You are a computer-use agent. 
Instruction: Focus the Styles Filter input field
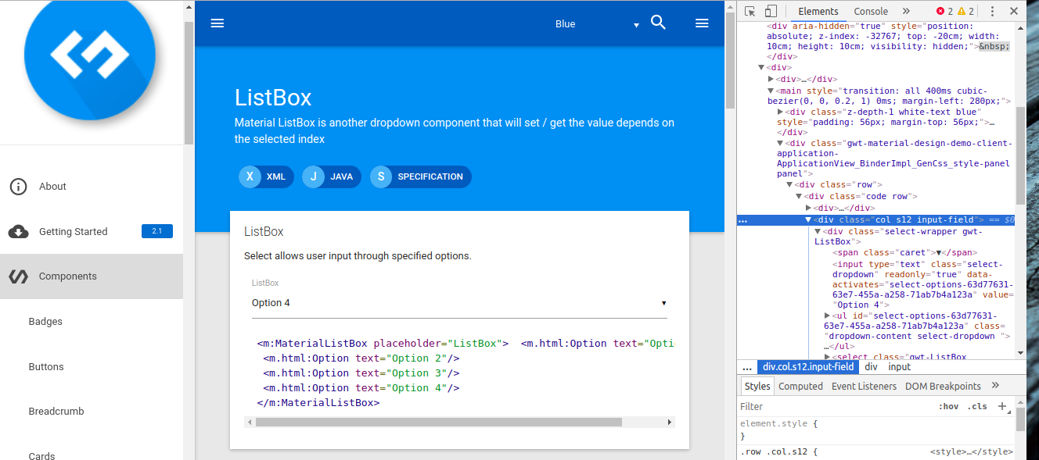point(833,406)
